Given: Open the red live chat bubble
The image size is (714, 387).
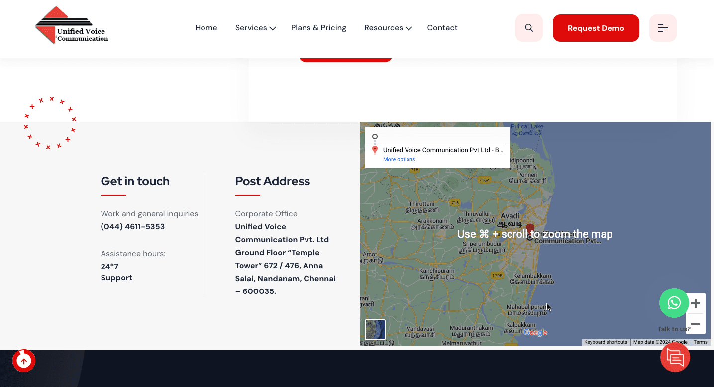Looking at the screenshot, I should pos(675,357).
